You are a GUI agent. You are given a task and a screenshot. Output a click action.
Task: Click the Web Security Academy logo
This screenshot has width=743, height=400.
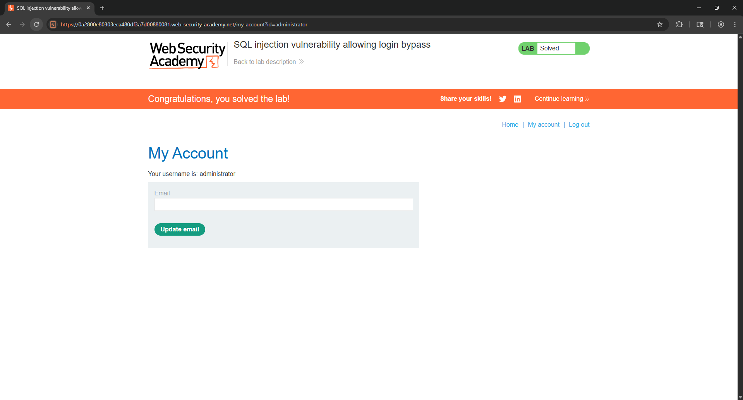click(187, 55)
